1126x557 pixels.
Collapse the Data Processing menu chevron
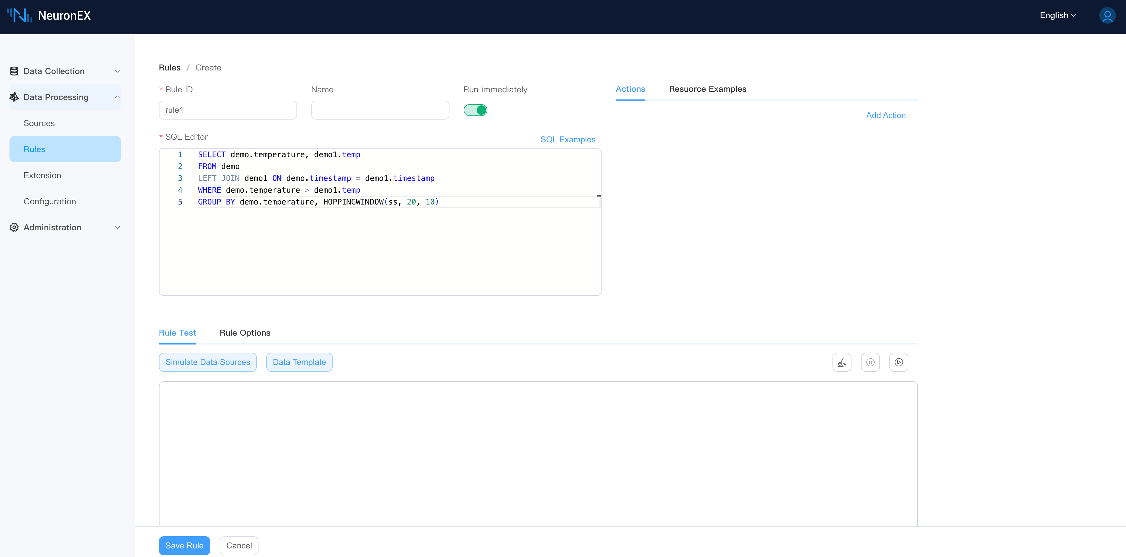pos(117,97)
